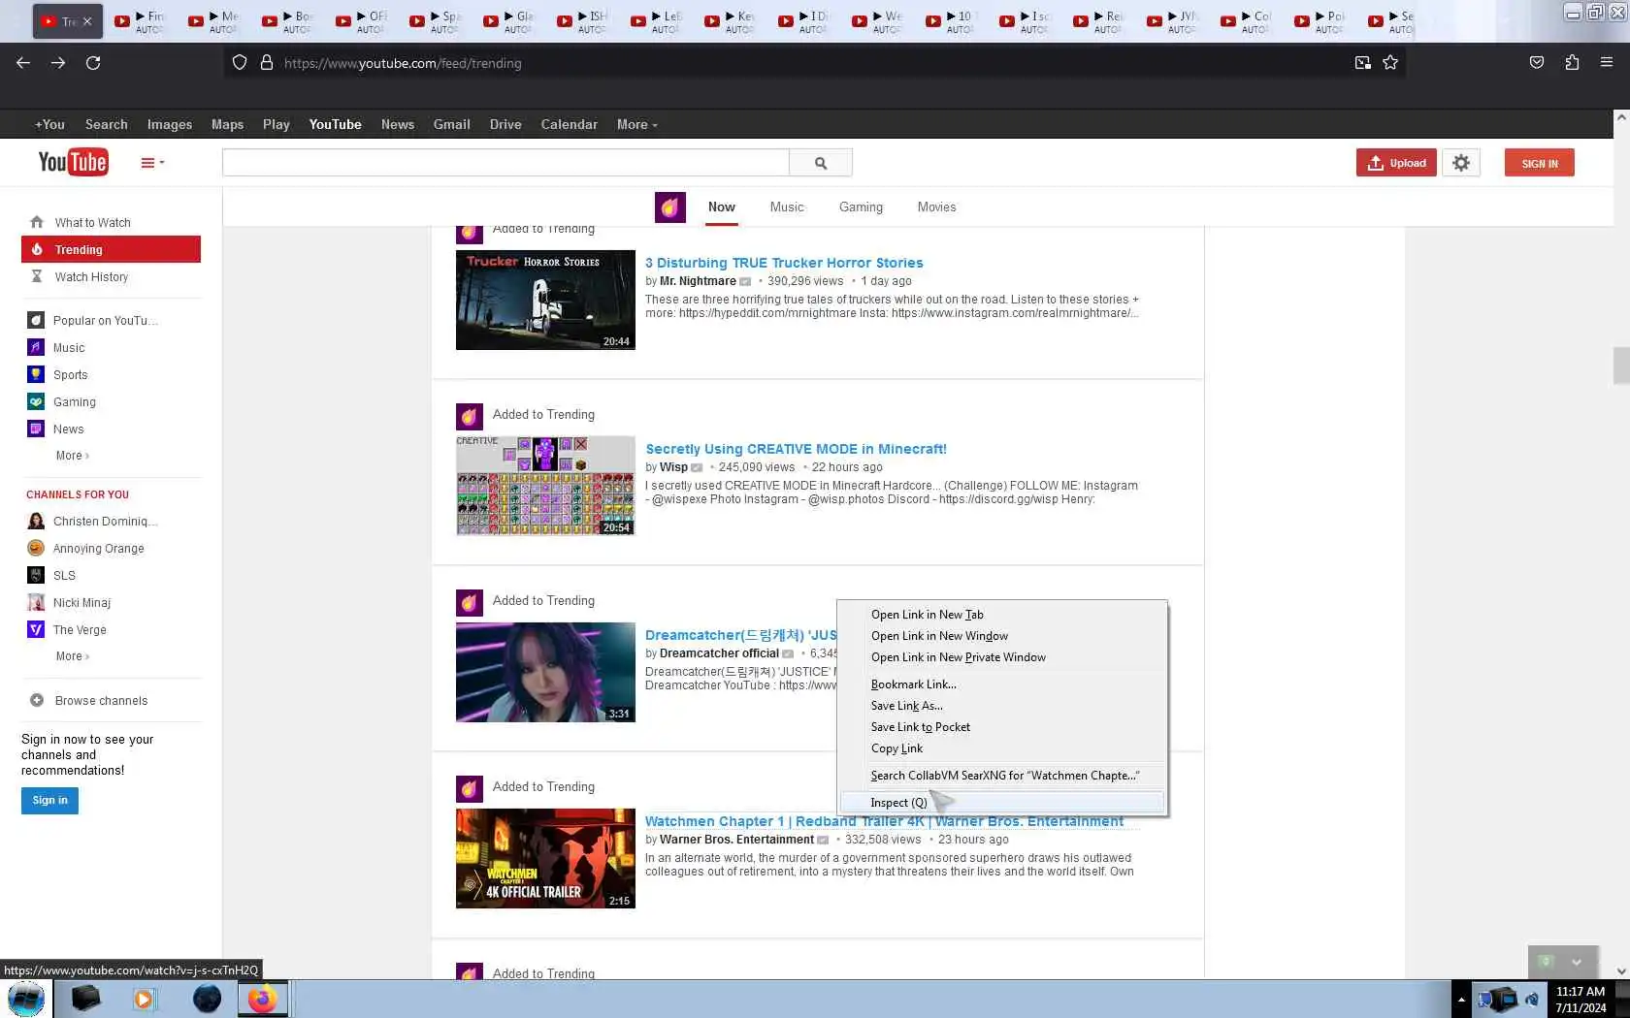
Task: Choose Search CollabVM SearXNG menu entry
Action: click(1002, 776)
